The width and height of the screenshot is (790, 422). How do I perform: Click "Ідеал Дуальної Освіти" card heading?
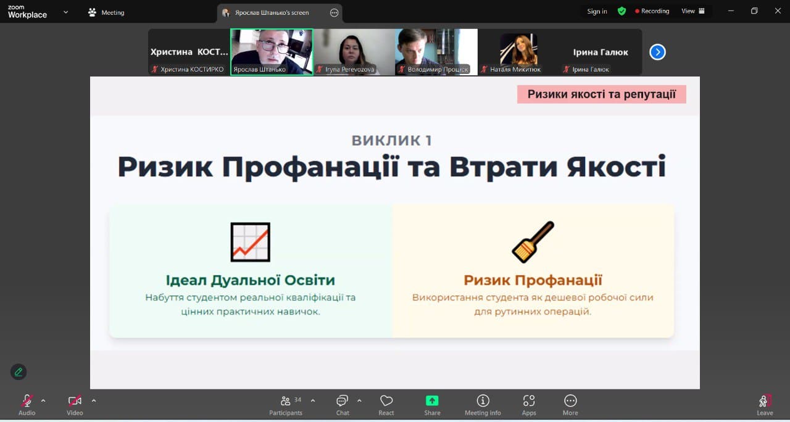tap(251, 280)
